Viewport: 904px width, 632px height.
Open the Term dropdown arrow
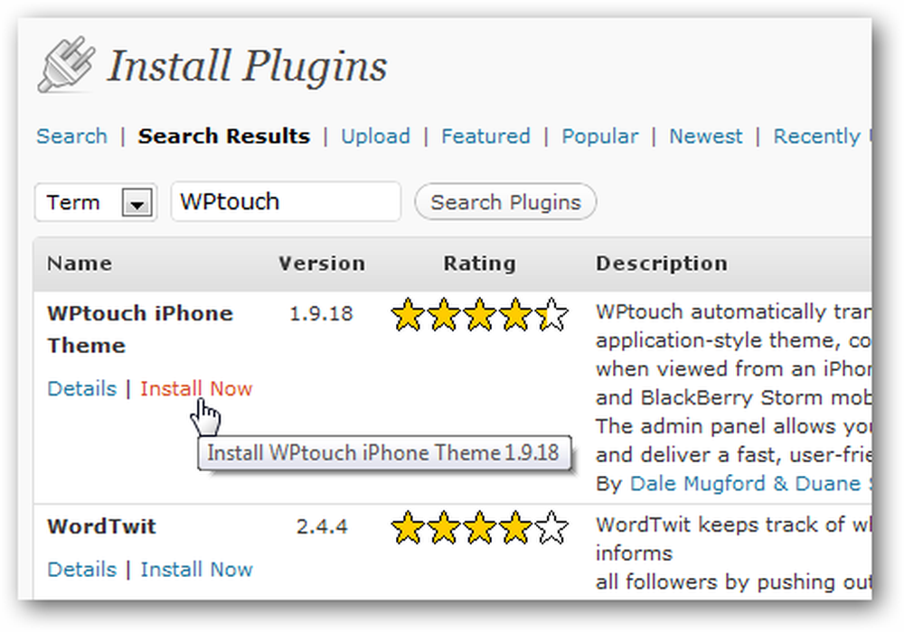point(137,202)
